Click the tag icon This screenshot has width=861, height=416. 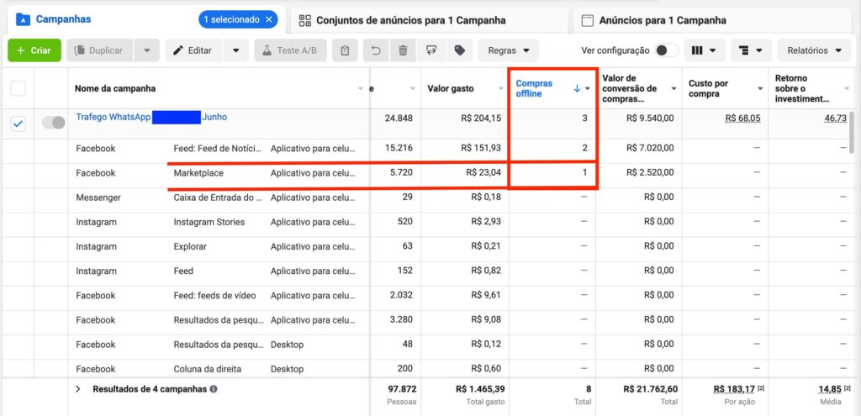(x=460, y=50)
